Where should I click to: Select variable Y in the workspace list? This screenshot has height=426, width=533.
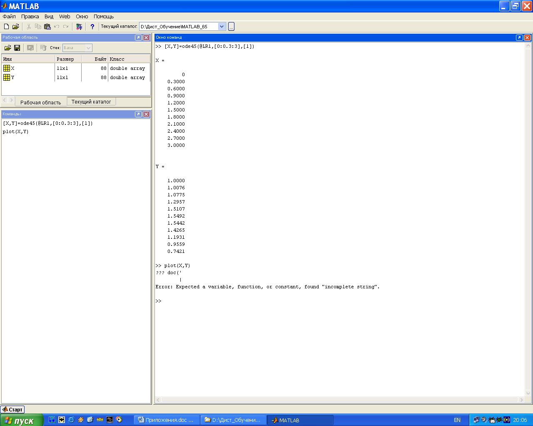pos(76,77)
